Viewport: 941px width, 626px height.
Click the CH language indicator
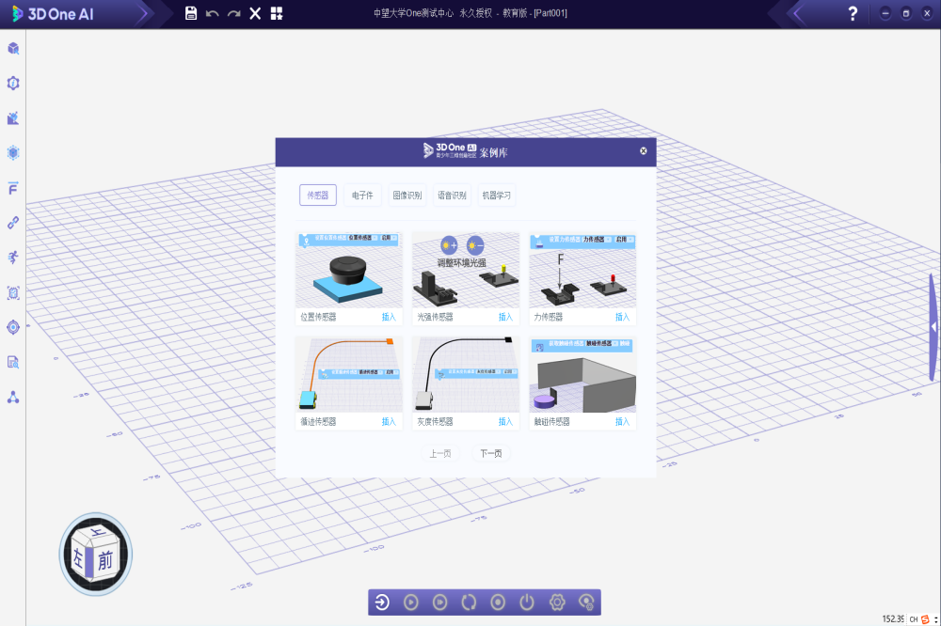pyautogui.click(x=914, y=619)
